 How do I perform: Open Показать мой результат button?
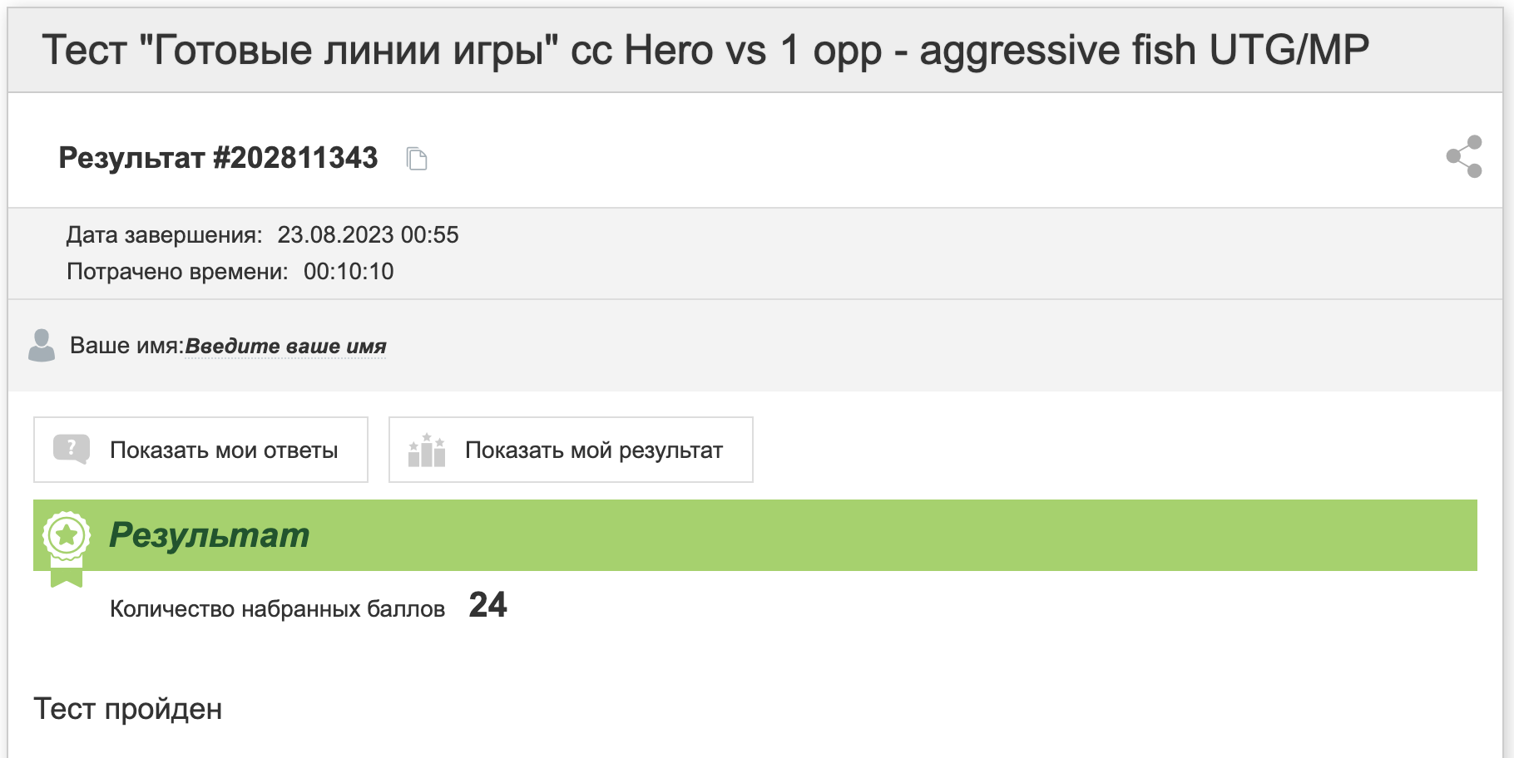click(x=571, y=450)
